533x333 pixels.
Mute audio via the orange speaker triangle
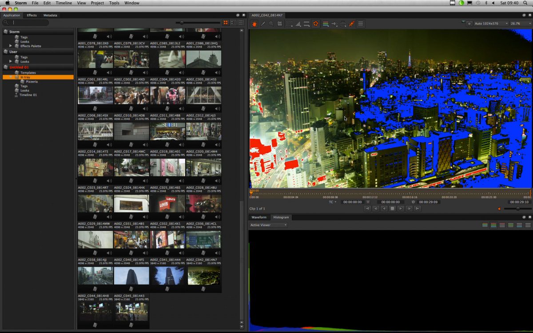coord(499,209)
